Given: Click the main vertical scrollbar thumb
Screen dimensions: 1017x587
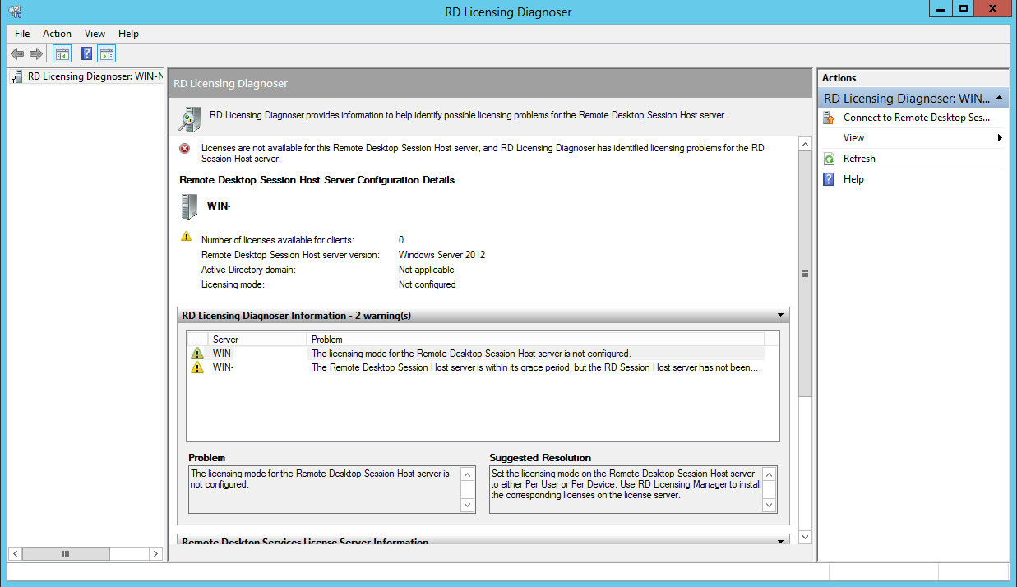Looking at the screenshot, I should (x=805, y=275).
